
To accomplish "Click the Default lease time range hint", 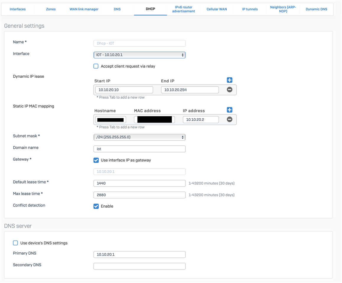I will (211, 184).
